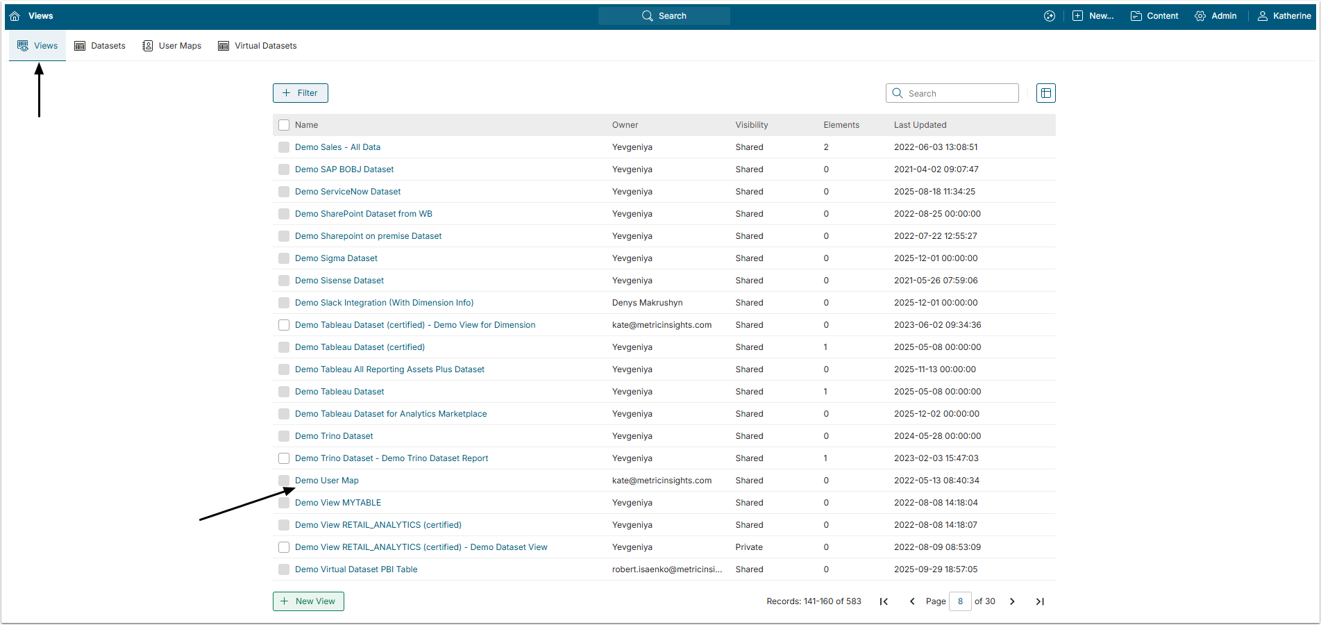Click the home icon in top bar
The height and width of the screenshot is (625, 1321).
pyautogui.click(x=15, y=16)
